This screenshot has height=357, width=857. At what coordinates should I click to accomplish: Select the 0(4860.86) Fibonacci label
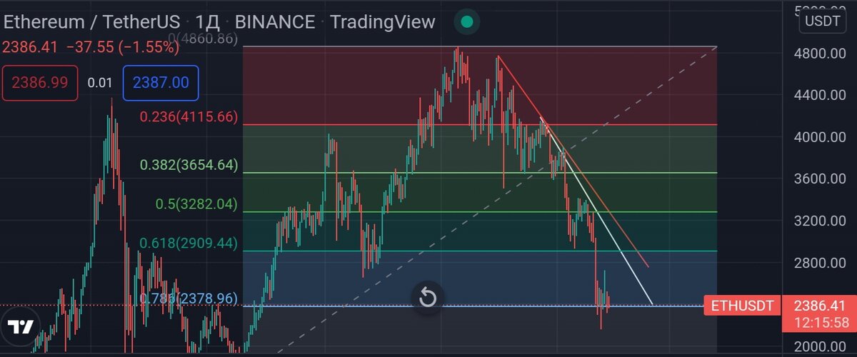click(202, 39)
